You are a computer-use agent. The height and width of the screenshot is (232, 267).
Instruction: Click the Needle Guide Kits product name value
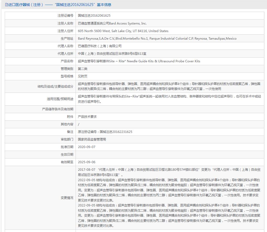tap(139, 61)
